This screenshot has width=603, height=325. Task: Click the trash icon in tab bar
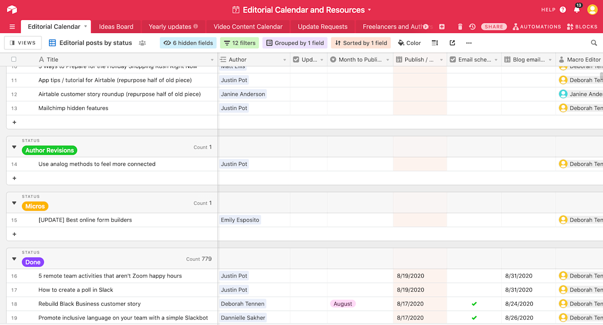coord(460,27)
